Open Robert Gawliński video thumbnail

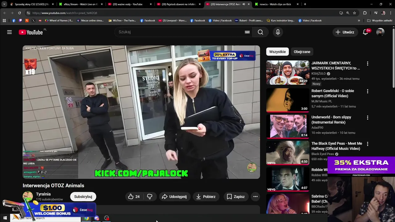[288, 100]
